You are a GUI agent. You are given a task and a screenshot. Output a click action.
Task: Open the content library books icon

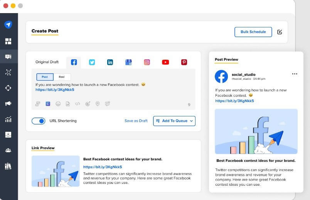[8, 166]
